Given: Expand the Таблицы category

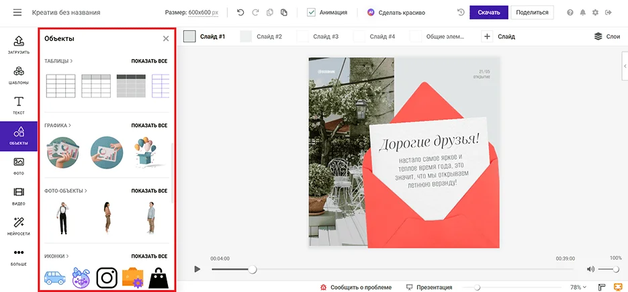Looking at the screenshot, I should pyautogui.click(x=58, y=61).
